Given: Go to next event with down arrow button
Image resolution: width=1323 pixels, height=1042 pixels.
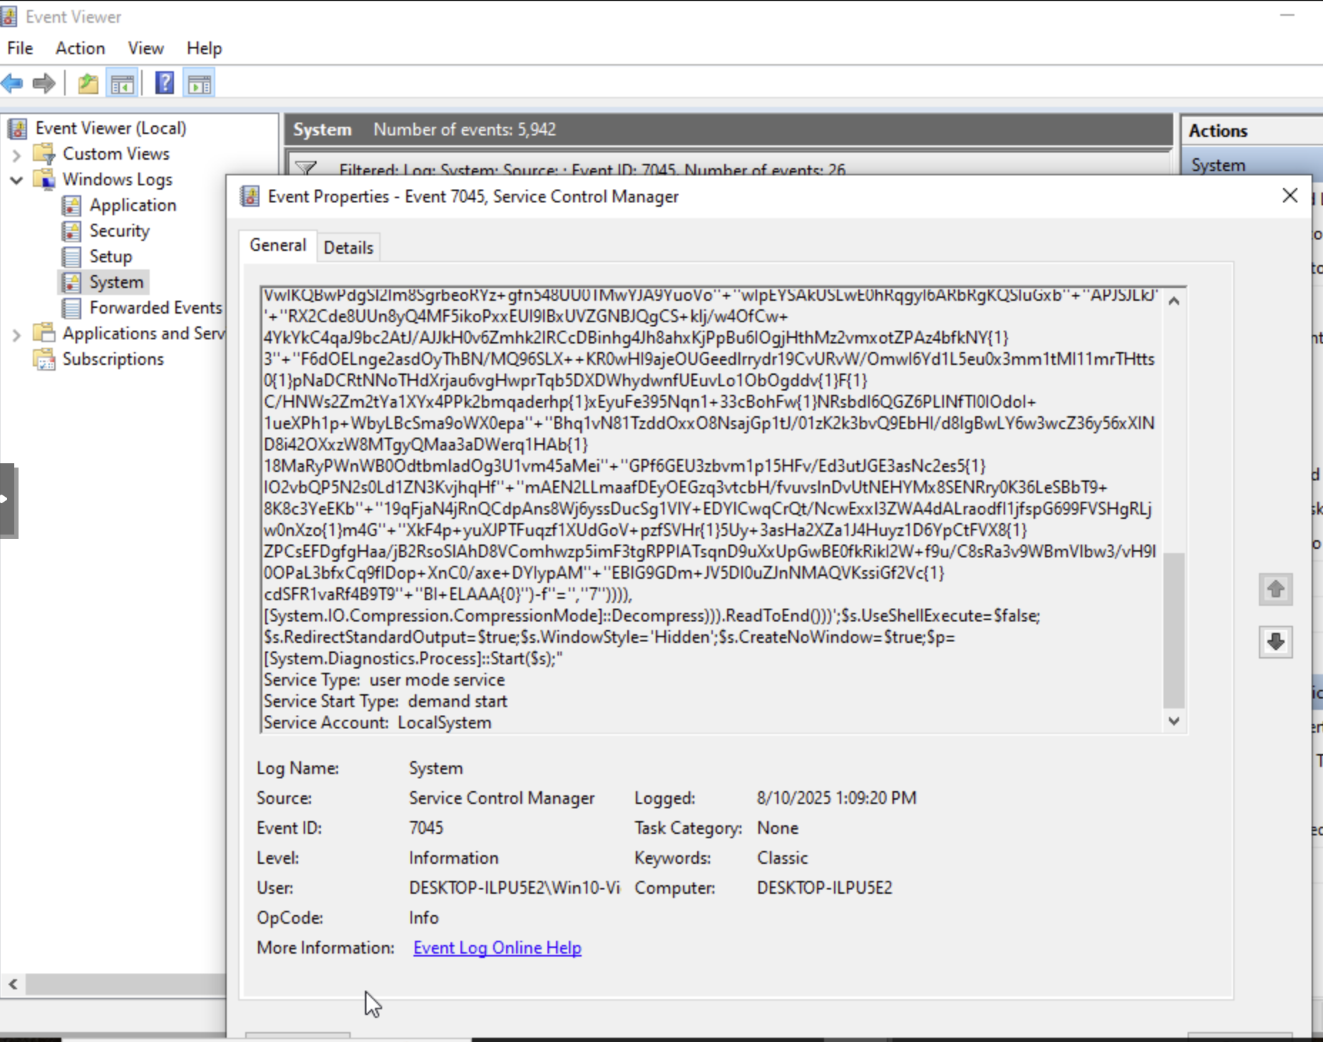Looking at the screenshot, I should click(1276, 642).
